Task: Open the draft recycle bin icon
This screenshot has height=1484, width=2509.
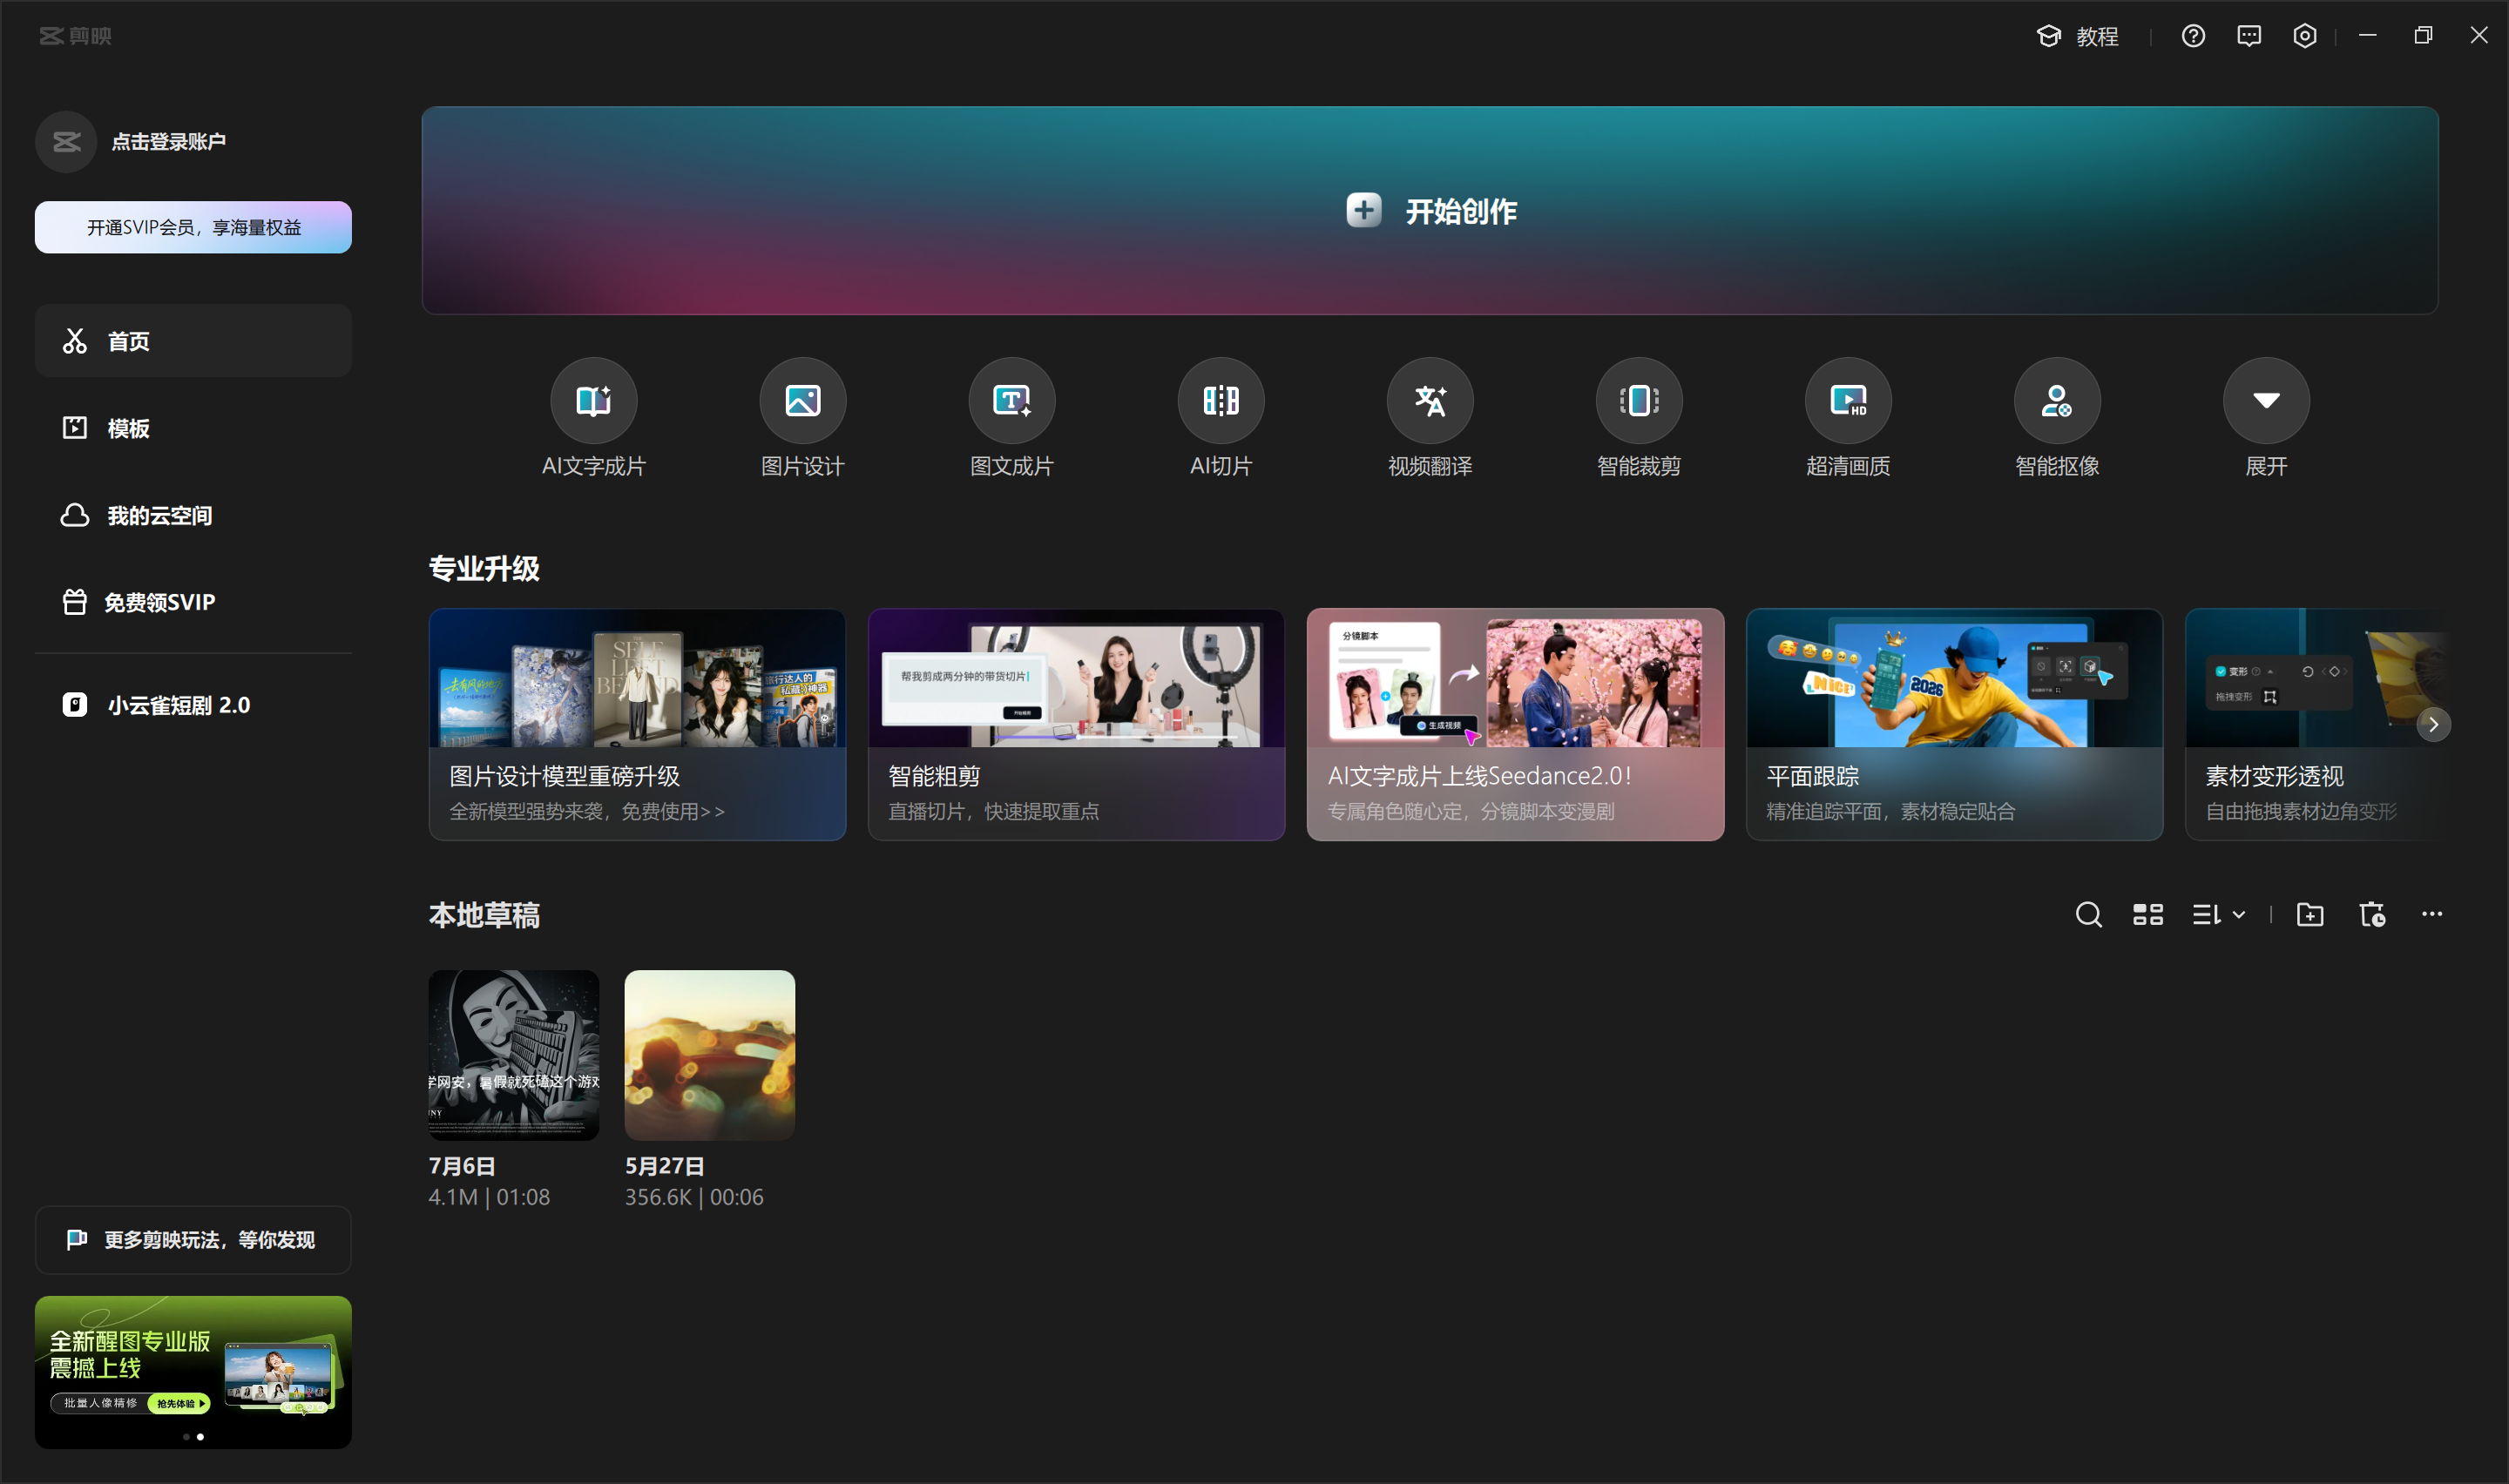Action: tap(2372, 914)
